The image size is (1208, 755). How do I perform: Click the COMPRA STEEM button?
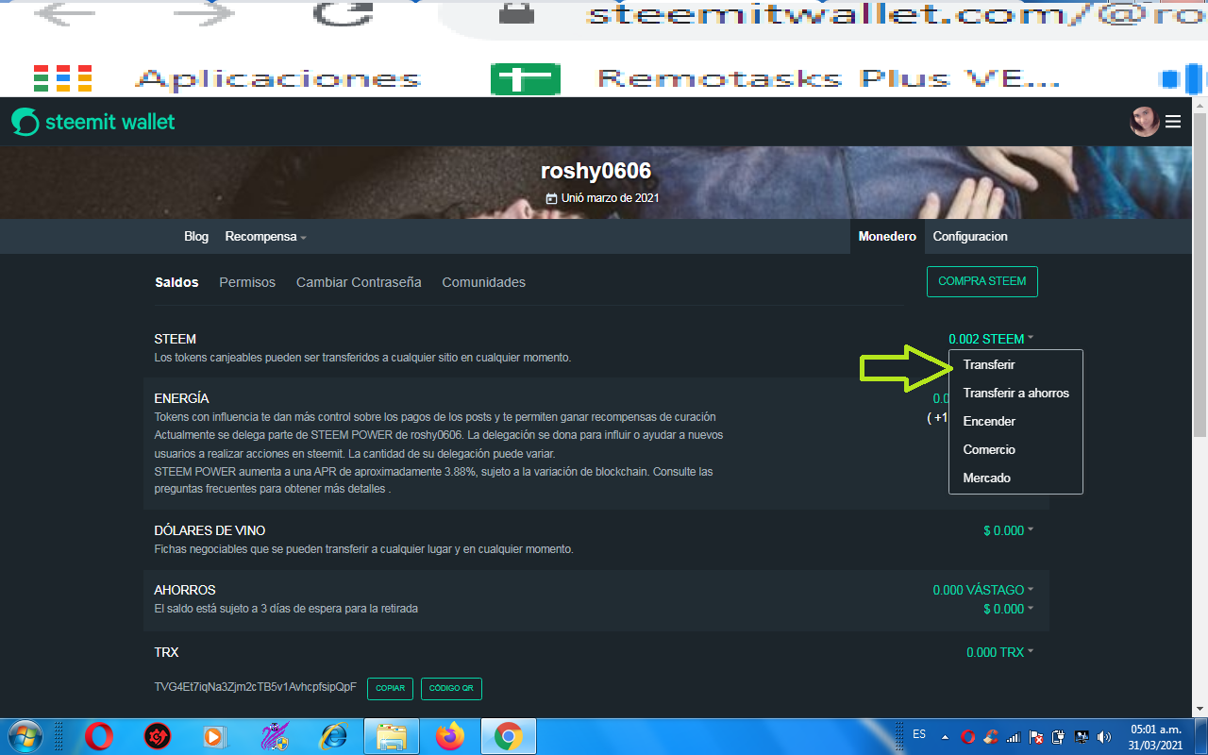982,281
